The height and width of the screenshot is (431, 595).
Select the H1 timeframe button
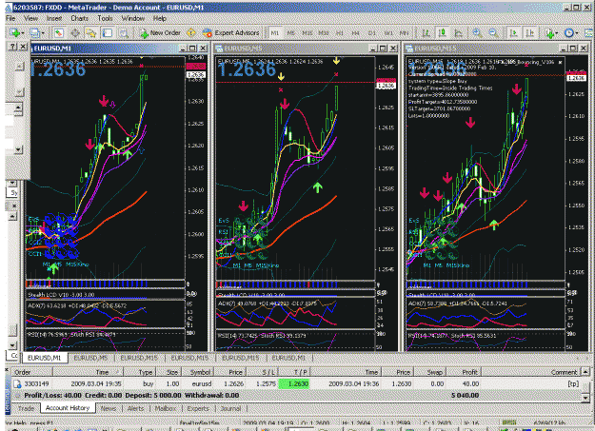(x=340, y=33)
